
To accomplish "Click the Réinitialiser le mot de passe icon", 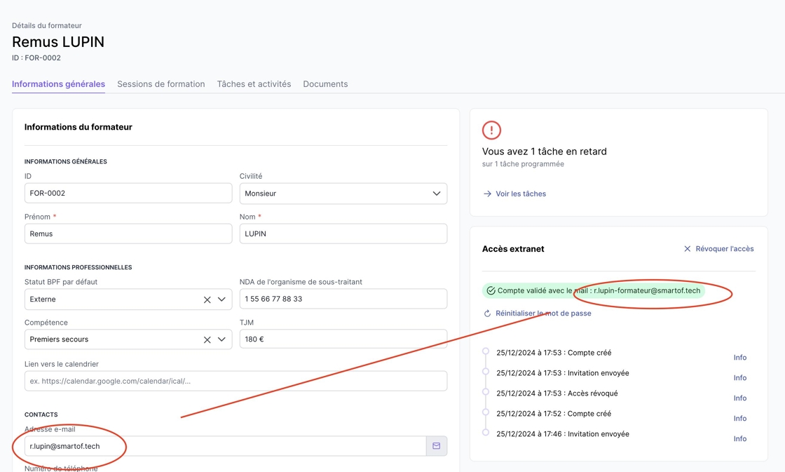I will point(487,313).
